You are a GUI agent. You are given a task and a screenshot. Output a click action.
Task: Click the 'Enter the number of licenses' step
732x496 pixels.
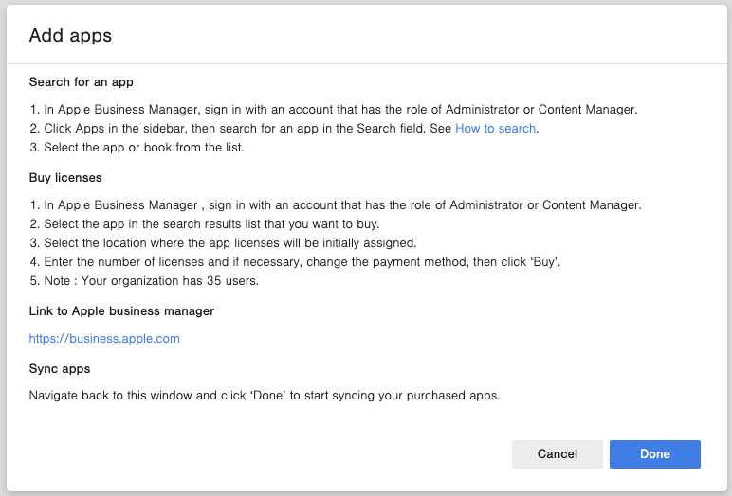(295, 261)
